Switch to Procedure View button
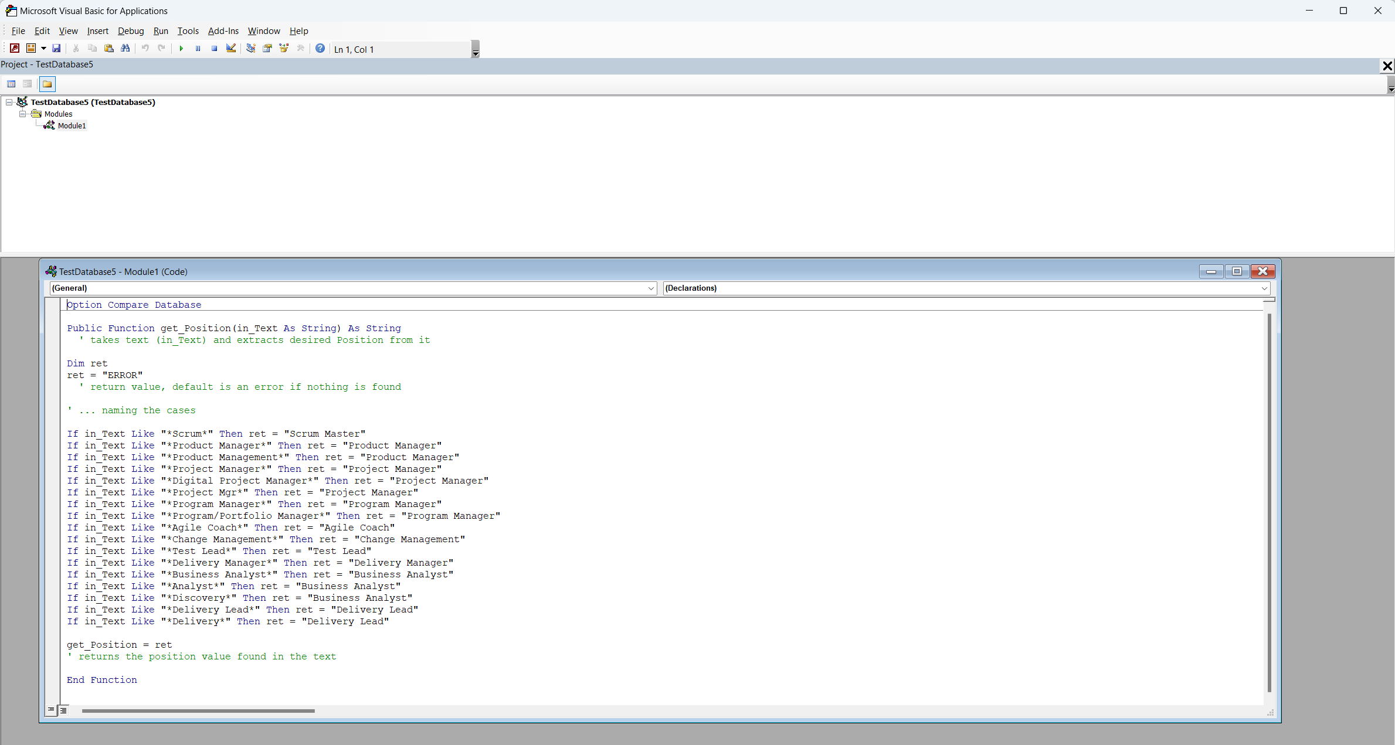Image resolution: width=1395 pixels, height=745 pixels. pyautogui.click(x=52, y=710)
